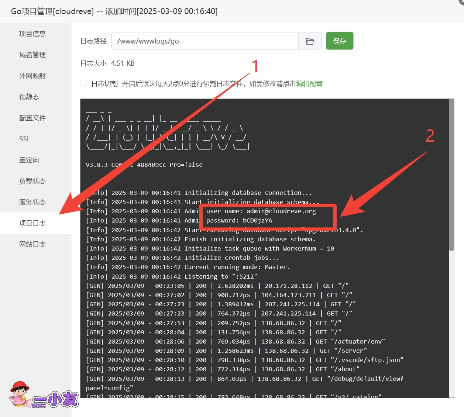464x417 pixels.
Task: Open the 项目信息 tab
Action: [x=32, y=34]
